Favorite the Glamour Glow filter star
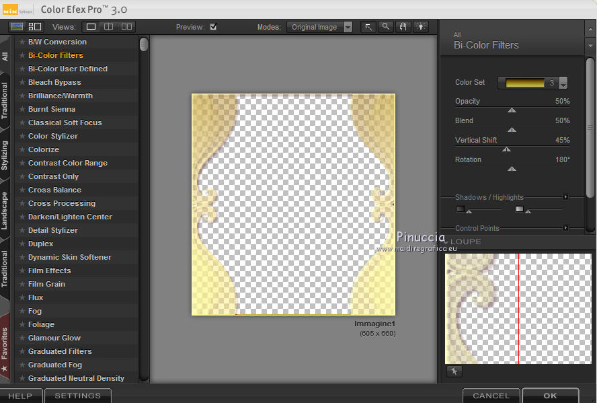This screenshot has width=597, height=403. (x=22, y=338)
